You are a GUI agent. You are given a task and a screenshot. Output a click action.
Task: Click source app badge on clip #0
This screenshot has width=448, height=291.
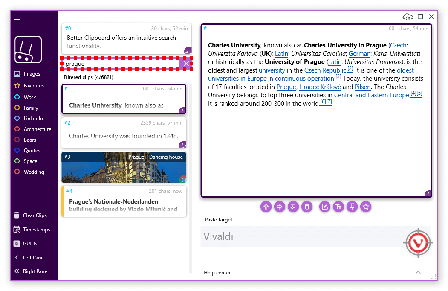coord(188,51)
